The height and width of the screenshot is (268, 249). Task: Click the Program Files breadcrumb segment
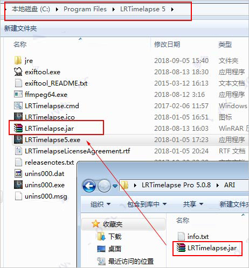[x=85, y=9]
